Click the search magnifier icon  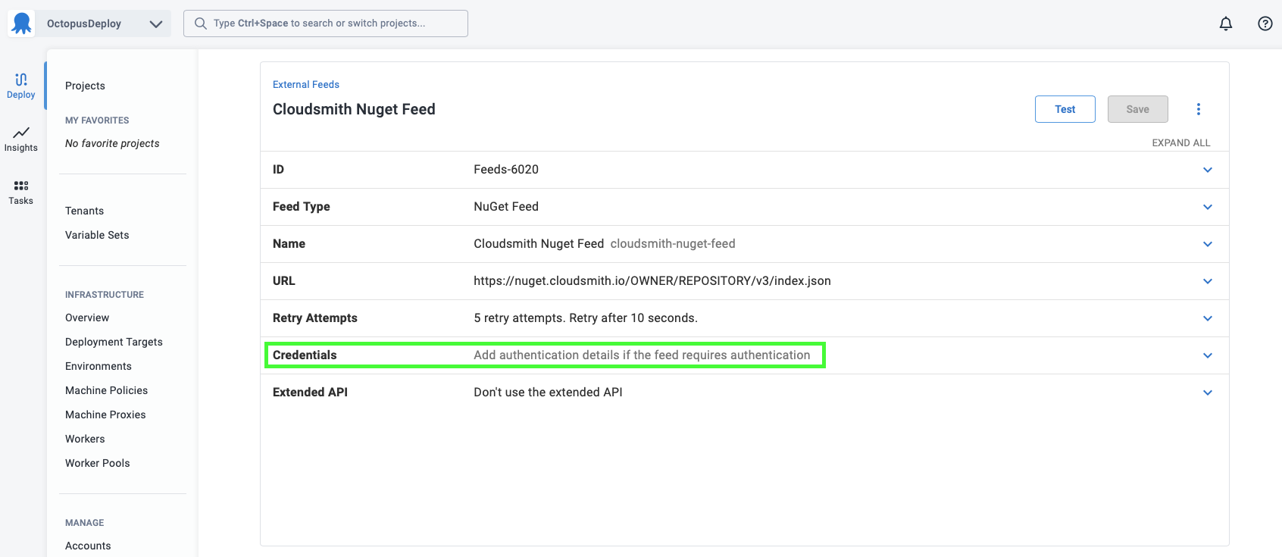[x=201, y=23]
